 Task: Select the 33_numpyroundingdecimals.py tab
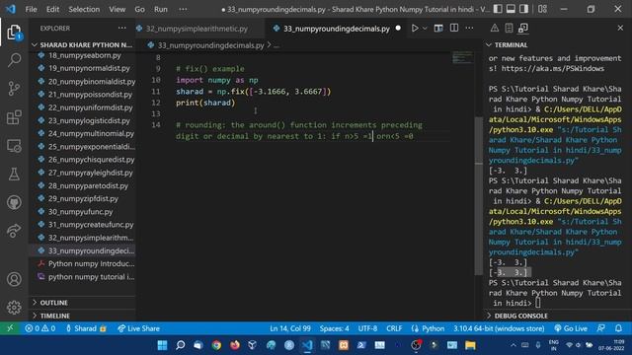(x=337, y=29)
